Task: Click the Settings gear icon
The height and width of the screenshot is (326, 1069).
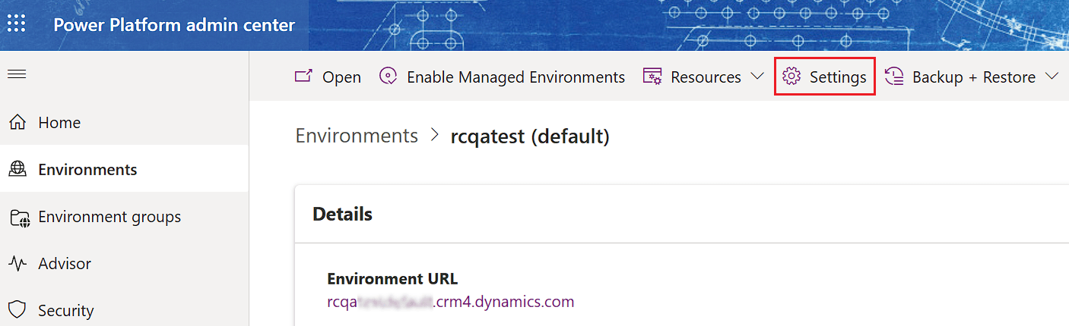Action: coord(791,77)
